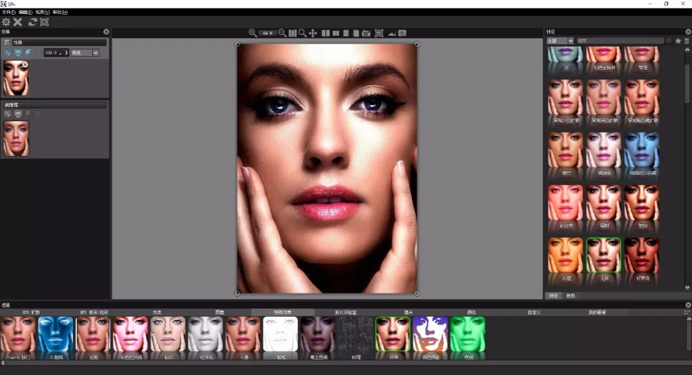Image resolution: width=692 pixels, height=375 pixels.
Task: Show the histogram view icon
Action: point(392,33)
